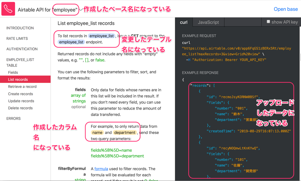Click the createdTime value in the response
This screenshot has height=181, width=301.
tap(264, 131)
